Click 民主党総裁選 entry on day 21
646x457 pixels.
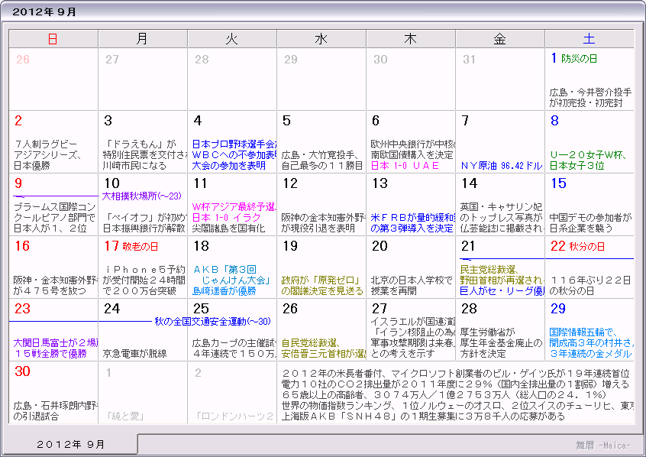[x=502, y=274]
